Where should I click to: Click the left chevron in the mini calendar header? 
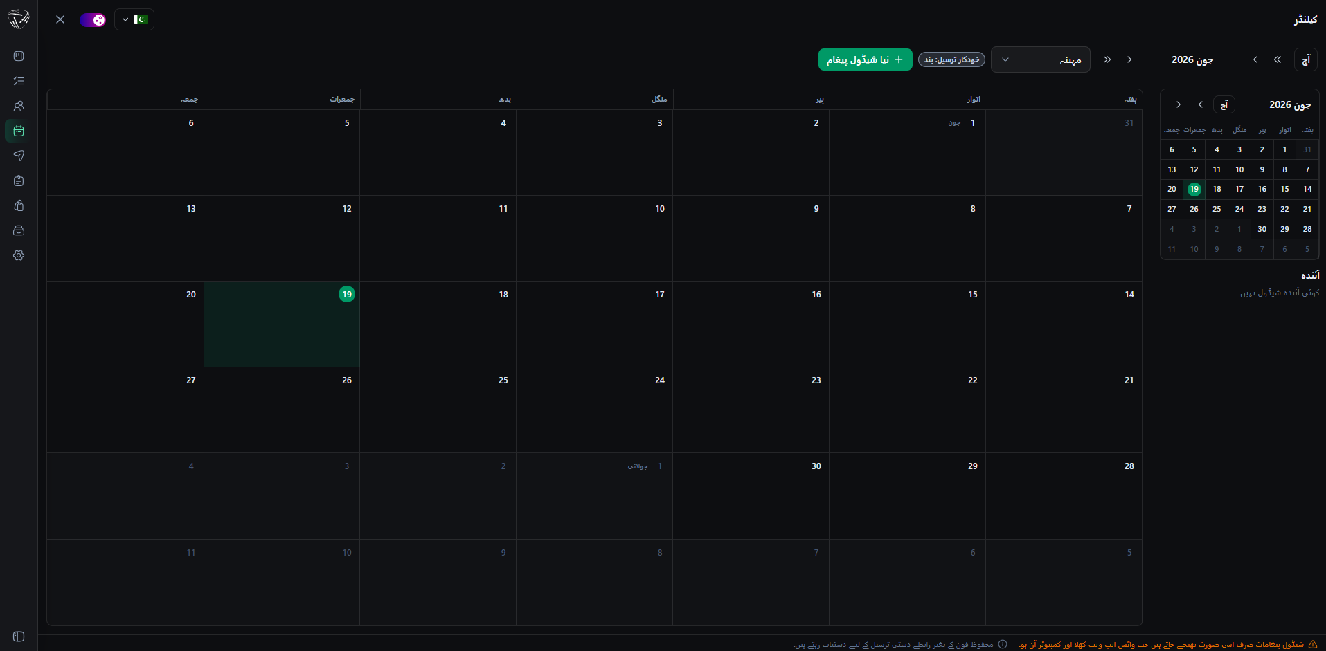(1201, 104)
